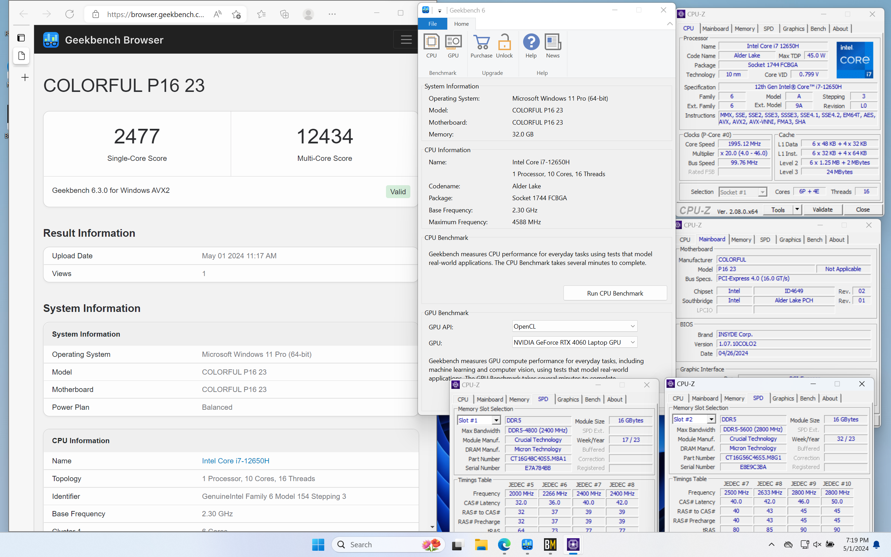891x557 pixels.
Task: Open the Slot #2 memory slot dropdown
Action: tap(694, 419)
